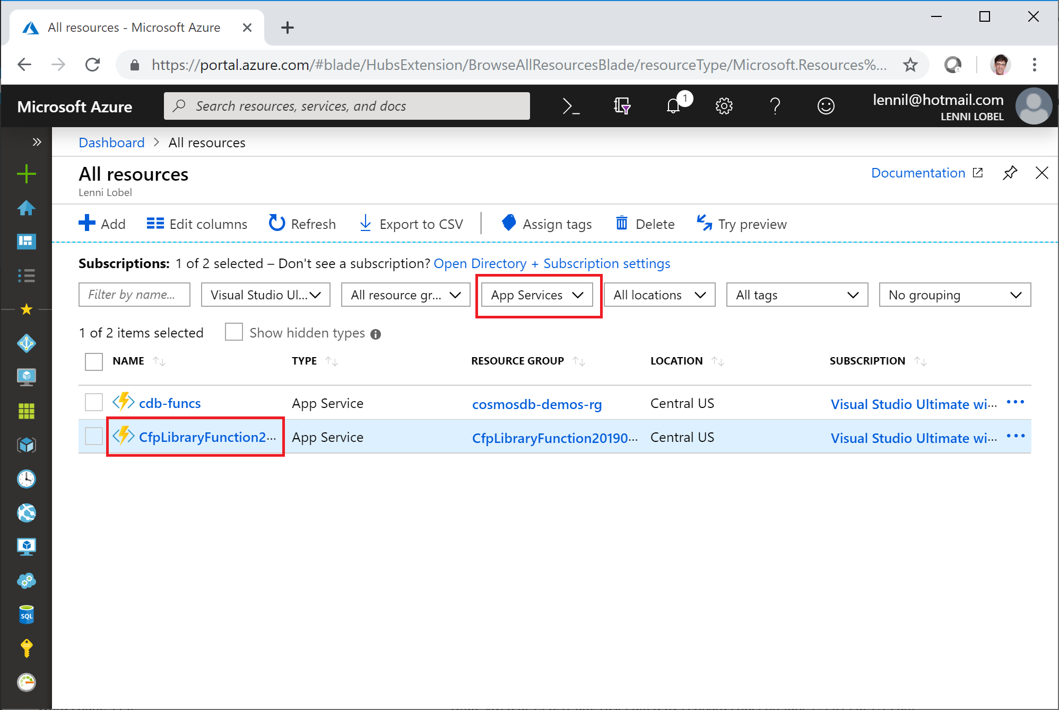Enable Show hidden types checkbox
The height and width of the screenshot is (710, 1059).
233,332
